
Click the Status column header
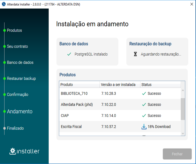160,85
